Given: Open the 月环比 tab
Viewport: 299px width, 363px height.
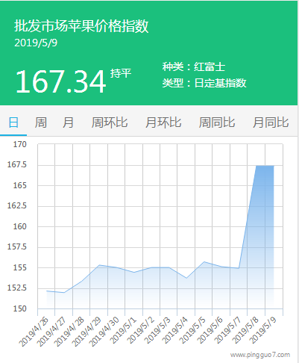Looking at the screenshot, I should [163, 122].
